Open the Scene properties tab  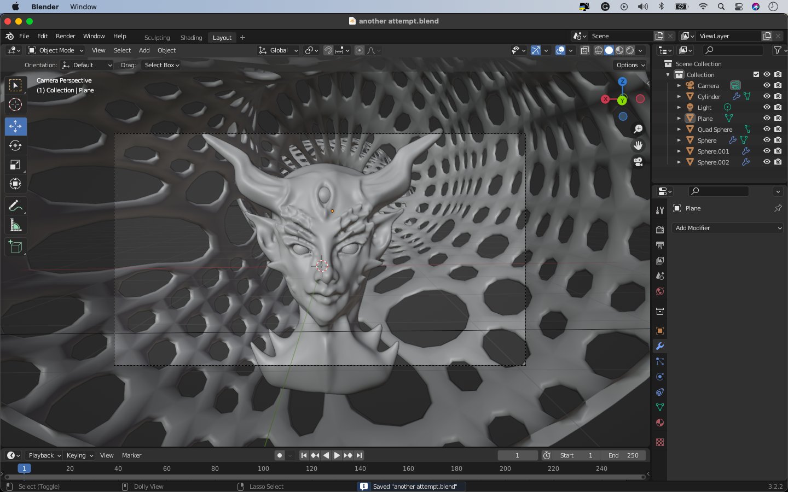(660, 276)
